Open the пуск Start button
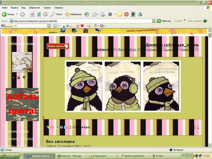The image size is (212, 159). (10, 156)
